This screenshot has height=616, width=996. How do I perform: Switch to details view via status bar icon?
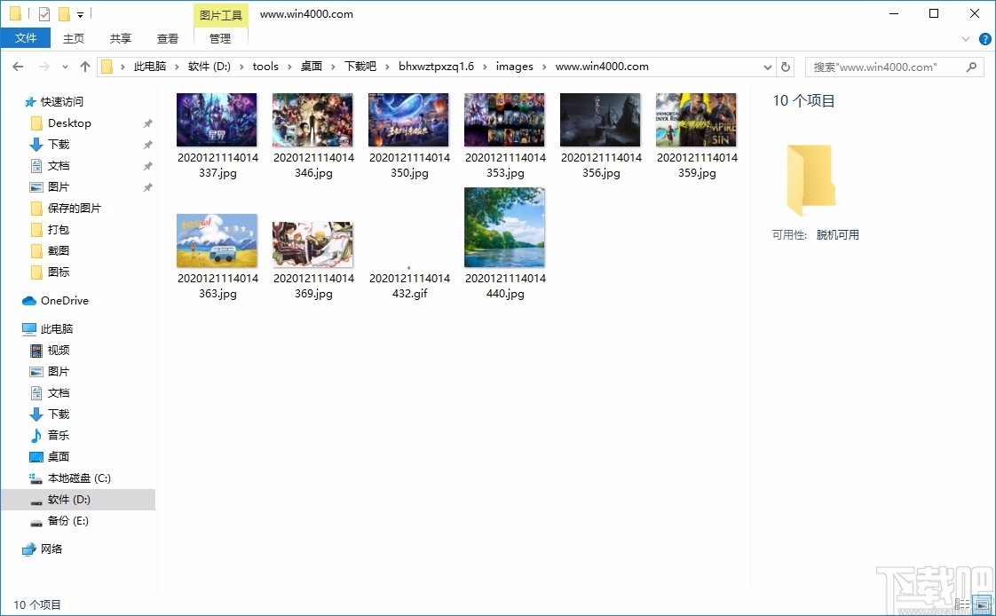[x=960, y=602]
